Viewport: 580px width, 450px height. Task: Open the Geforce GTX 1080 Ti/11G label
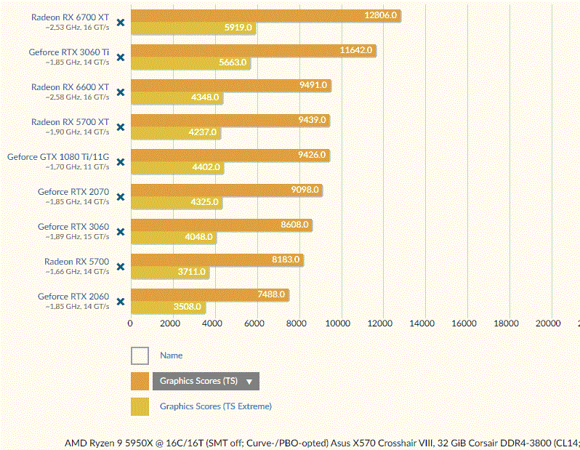tap(58, 157)
